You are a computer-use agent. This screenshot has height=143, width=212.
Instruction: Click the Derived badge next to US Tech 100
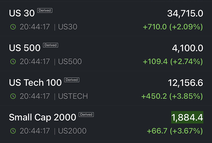point(72,80)
